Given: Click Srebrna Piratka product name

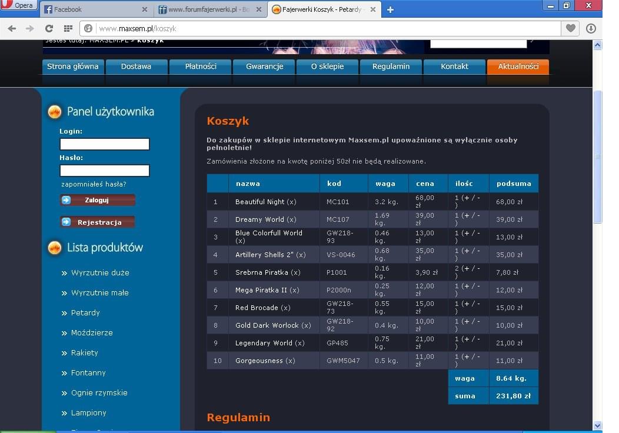Looking at the screenshot, I should pos(261,272).
